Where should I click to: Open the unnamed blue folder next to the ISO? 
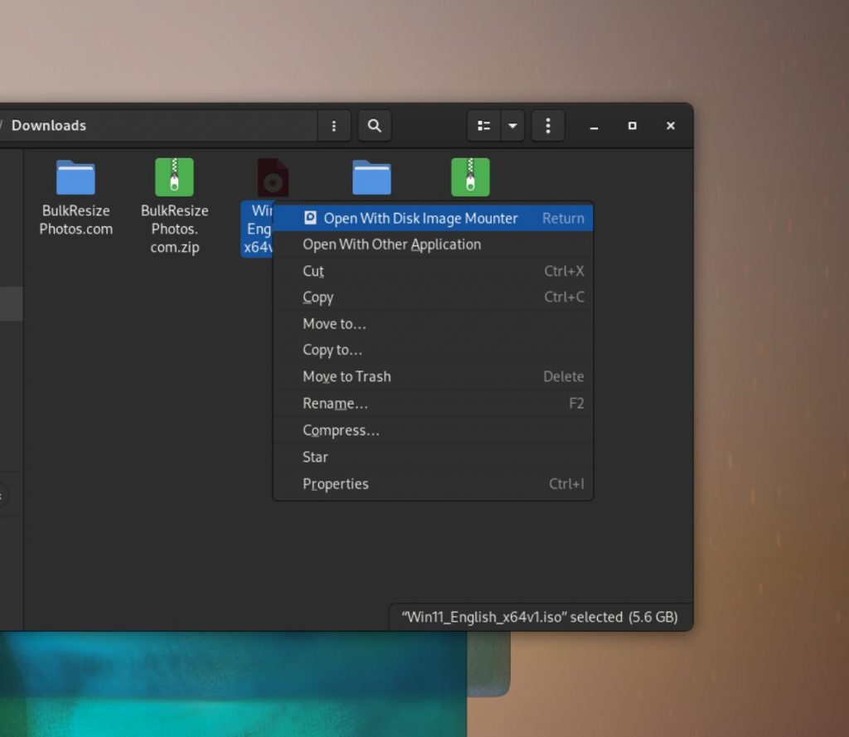tap(371, 177)
